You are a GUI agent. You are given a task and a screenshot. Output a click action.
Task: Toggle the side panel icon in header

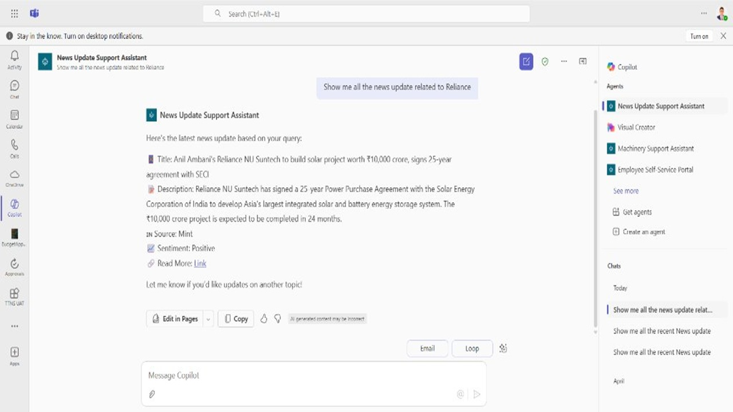[582, 61]
